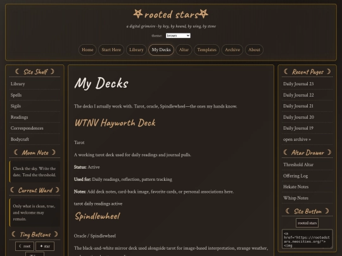Open Daily Journal 19 page

[x=307, y=128]
